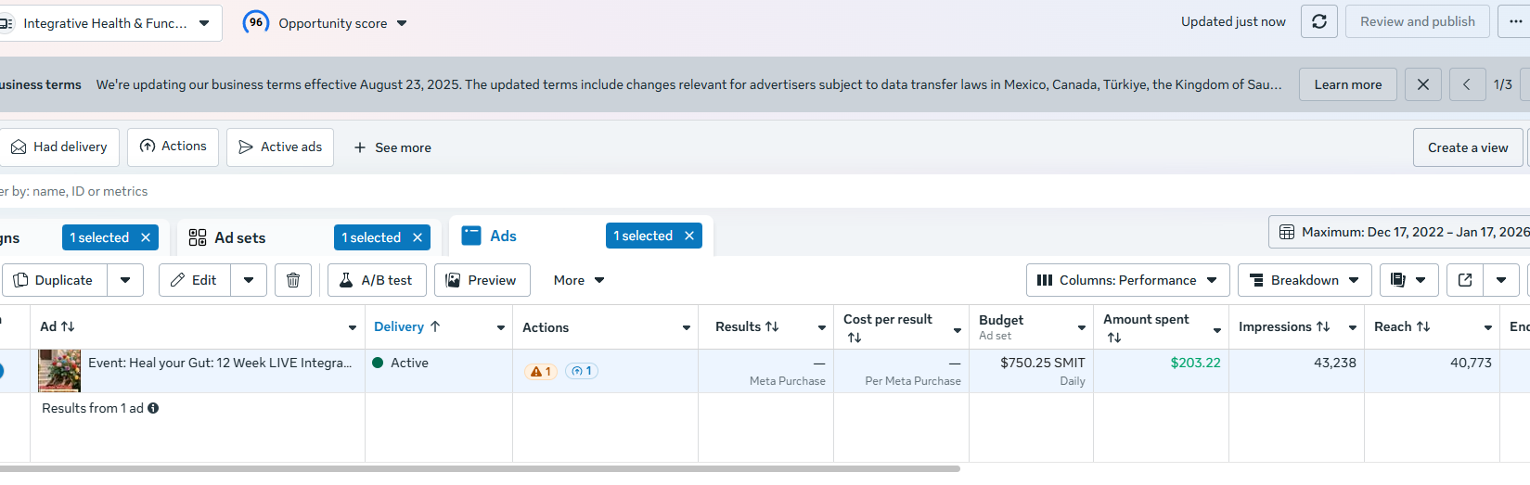Screen dimensions: 1530x485
Task: Expand the Opportunity score dropdown
Action: 402,23
